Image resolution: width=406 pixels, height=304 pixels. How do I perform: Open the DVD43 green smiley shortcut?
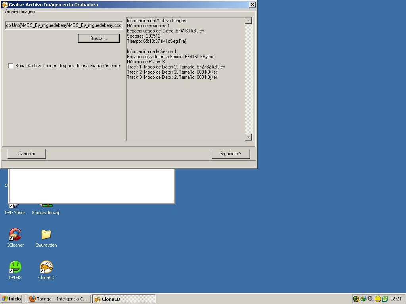coord(15,267)
